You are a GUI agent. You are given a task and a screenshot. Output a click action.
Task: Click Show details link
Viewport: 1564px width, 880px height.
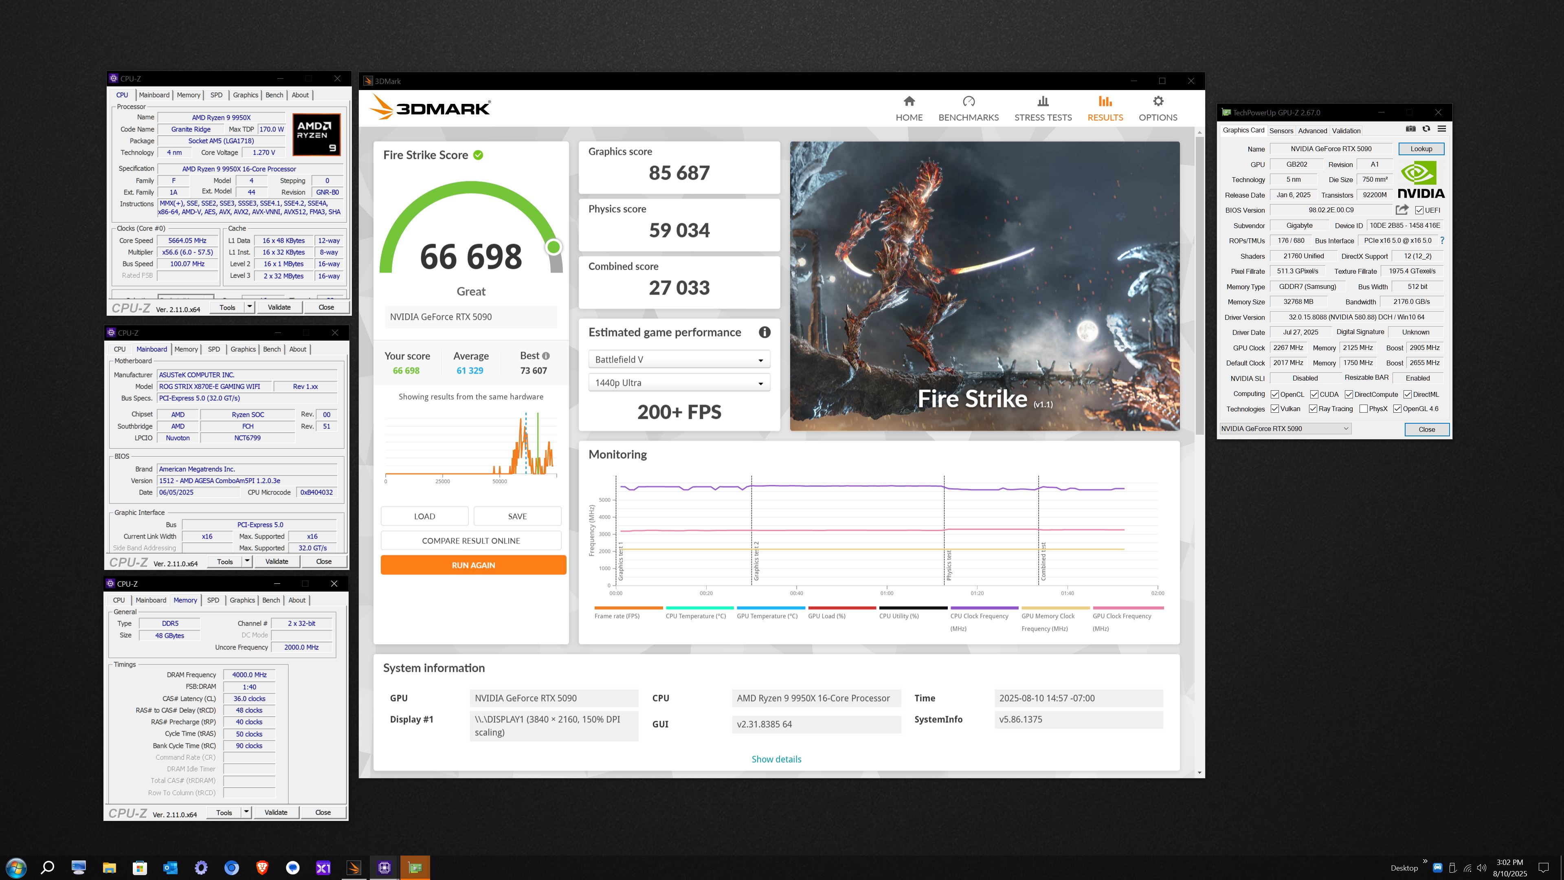point(776,759)
